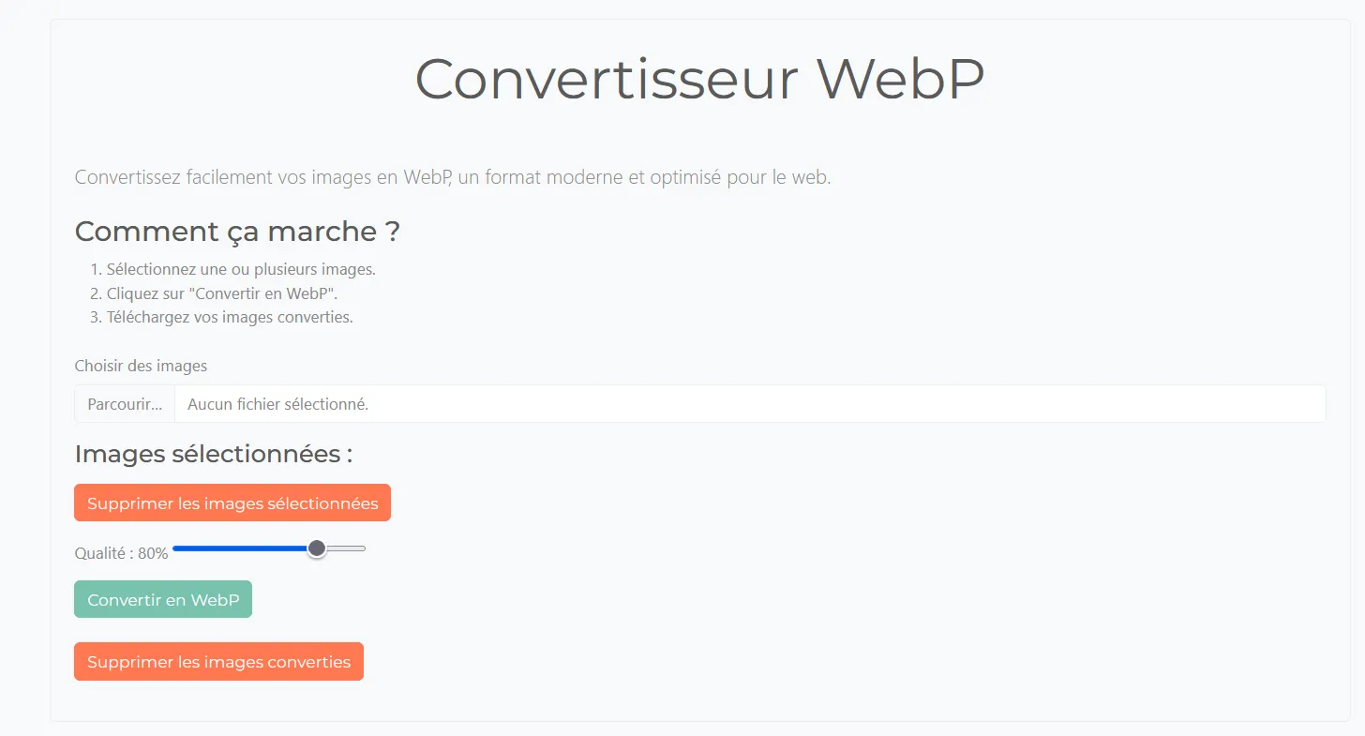Click the "Choisir des images" label

pos(141,366)
